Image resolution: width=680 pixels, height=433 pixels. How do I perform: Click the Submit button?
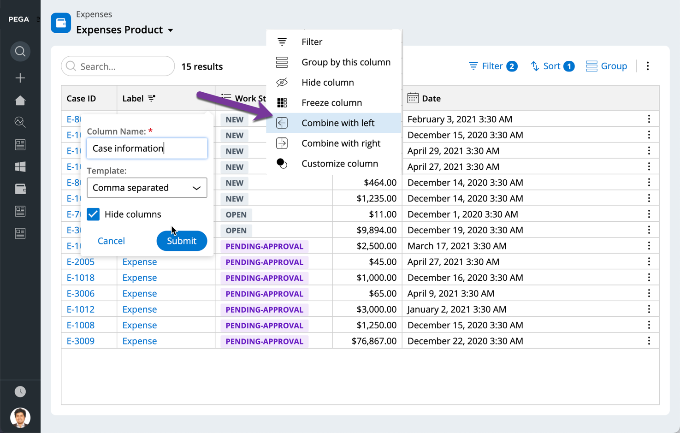(182, 241)
